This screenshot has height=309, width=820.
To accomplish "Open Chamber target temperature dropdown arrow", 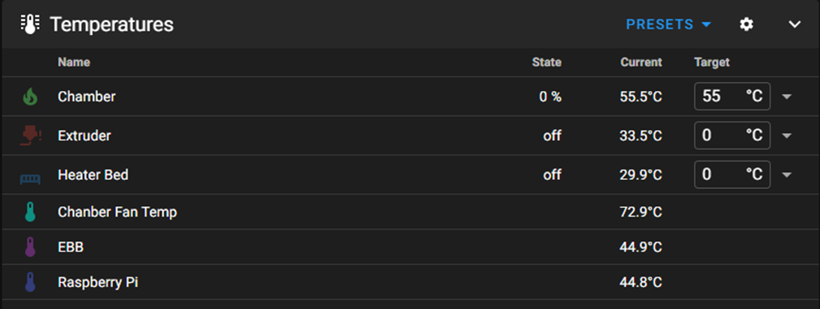I will (x=787, y=97).
